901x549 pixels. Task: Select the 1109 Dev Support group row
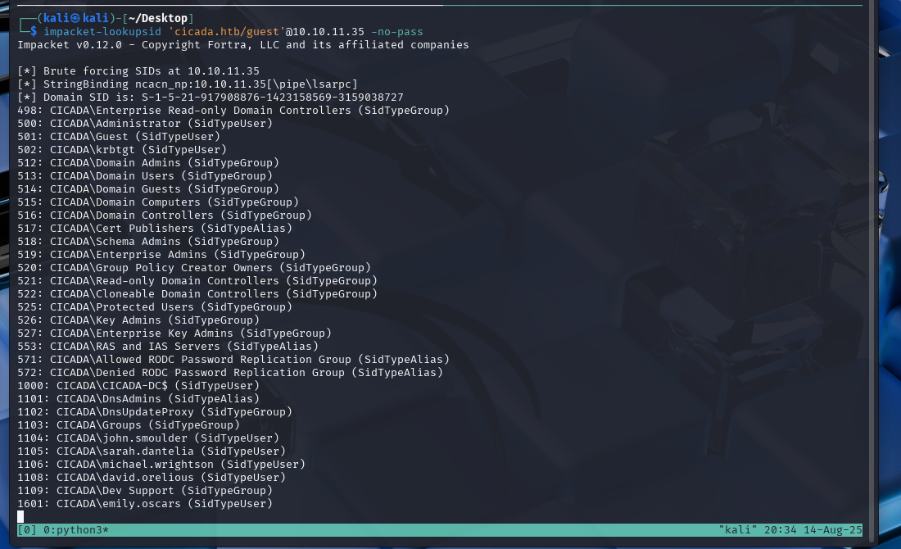click(x=145, y=491)
